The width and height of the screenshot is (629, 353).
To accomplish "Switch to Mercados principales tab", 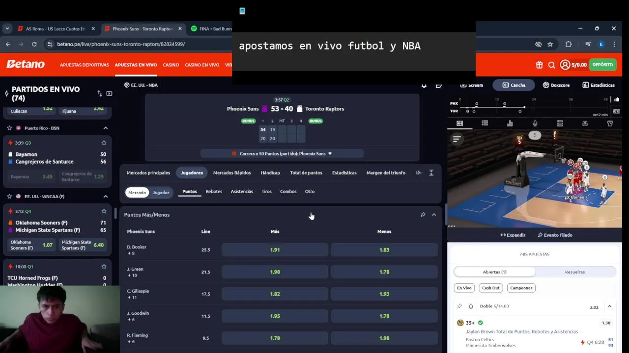I will point(148,173).
